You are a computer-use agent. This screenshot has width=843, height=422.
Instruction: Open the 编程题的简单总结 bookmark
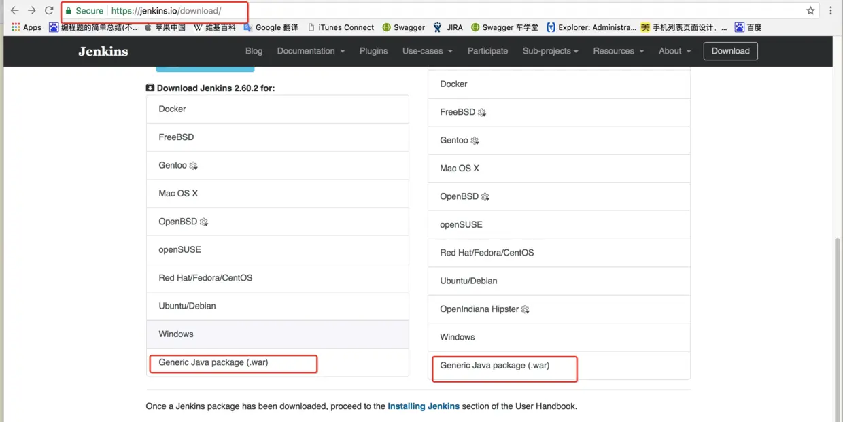click(x=93, y=27)
